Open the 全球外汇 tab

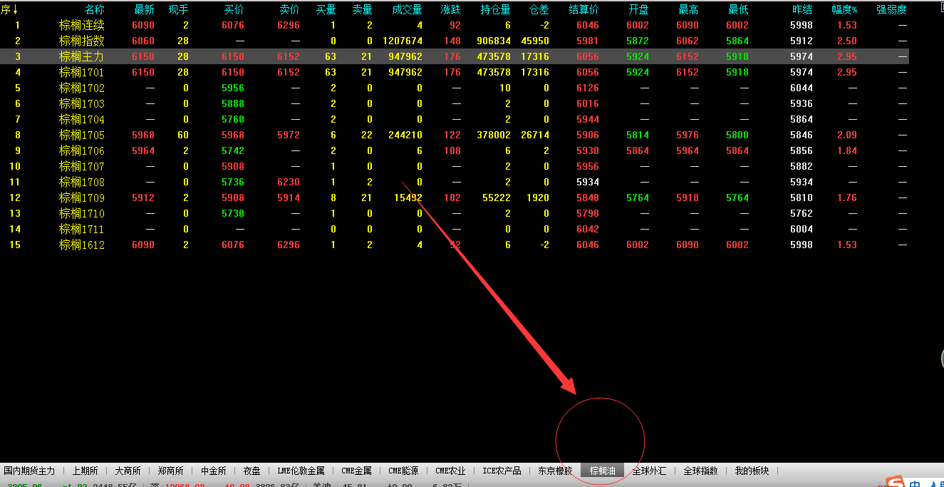coord(649,471)
